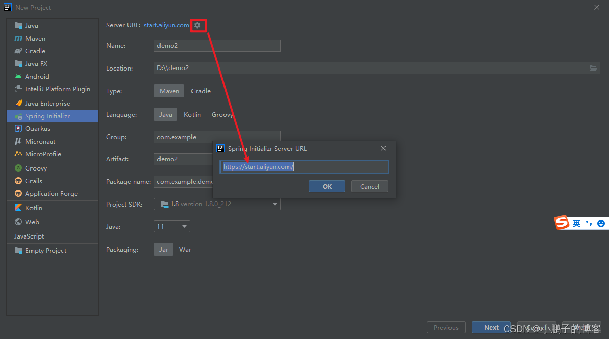Select the MicroProfile icon
This screenshot has width=609, height=339.
(x=18, y=154)
